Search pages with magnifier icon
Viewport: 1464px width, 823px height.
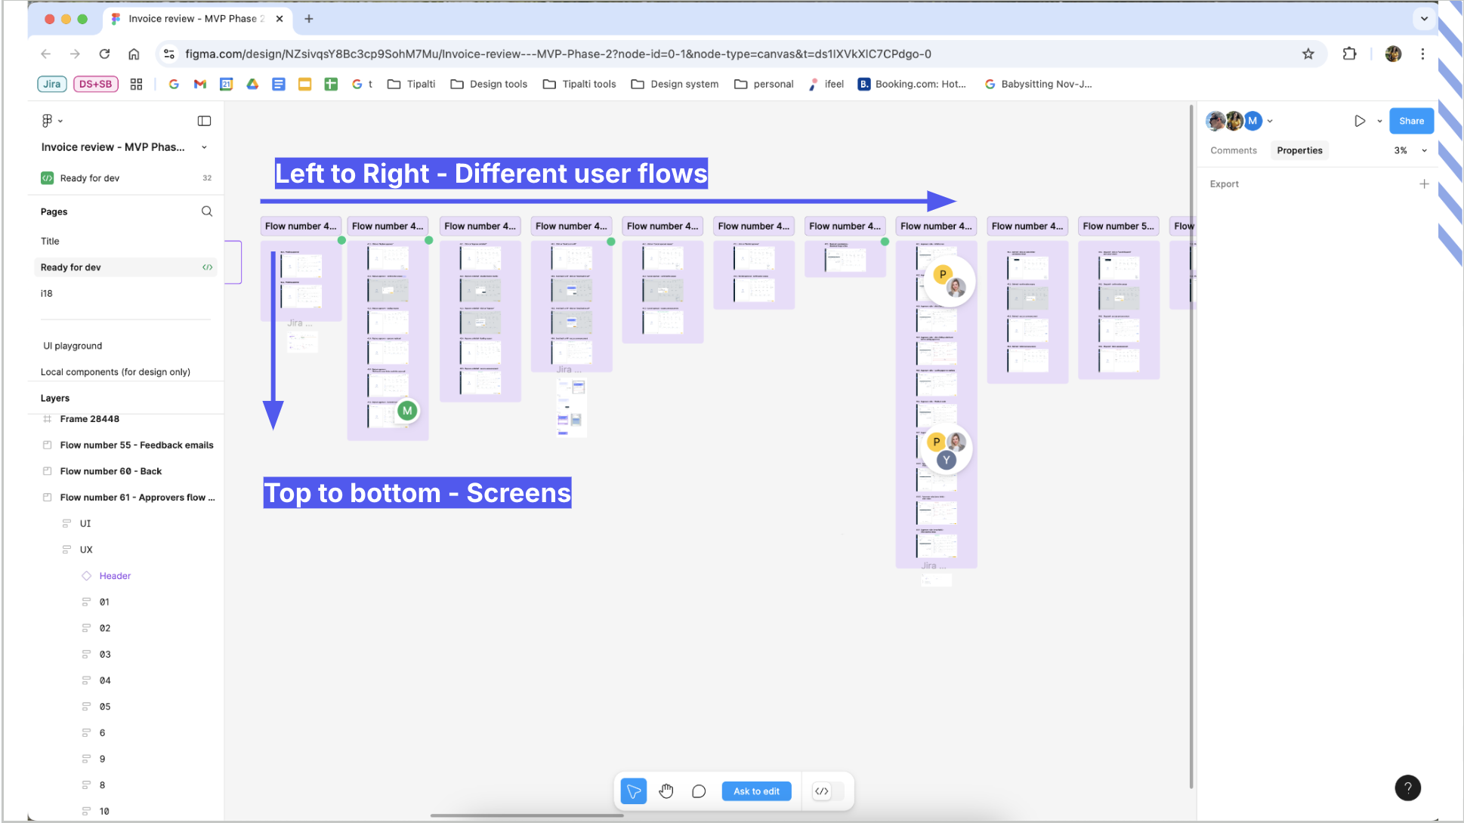coord(207,211)
